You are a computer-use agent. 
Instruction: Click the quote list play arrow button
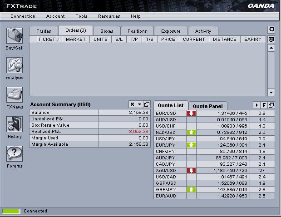click(x=256, y=105)
